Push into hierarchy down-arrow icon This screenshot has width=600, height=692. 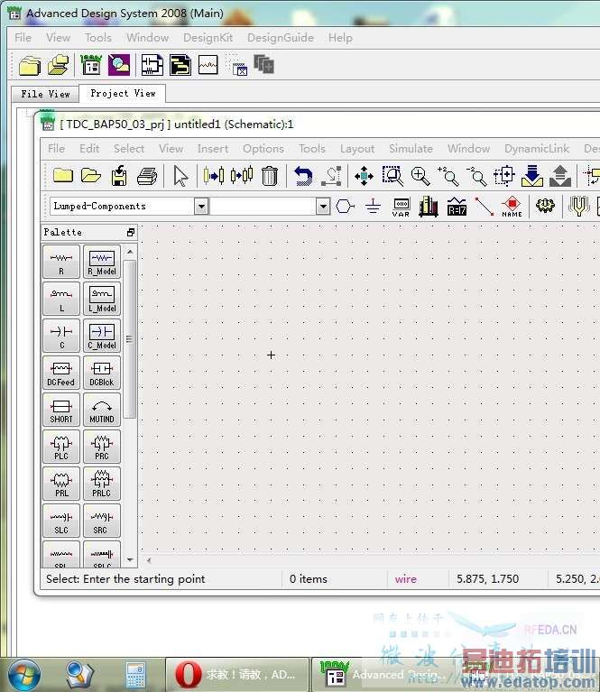point(532,176)
